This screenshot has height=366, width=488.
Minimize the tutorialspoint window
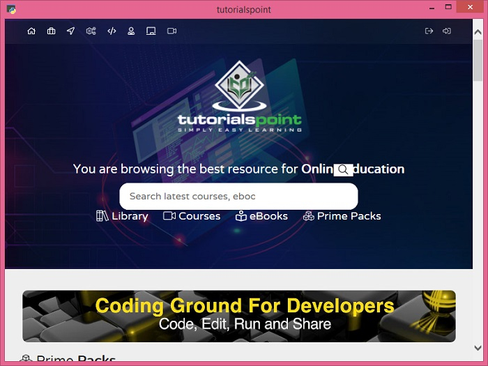(x=432, y=8)
